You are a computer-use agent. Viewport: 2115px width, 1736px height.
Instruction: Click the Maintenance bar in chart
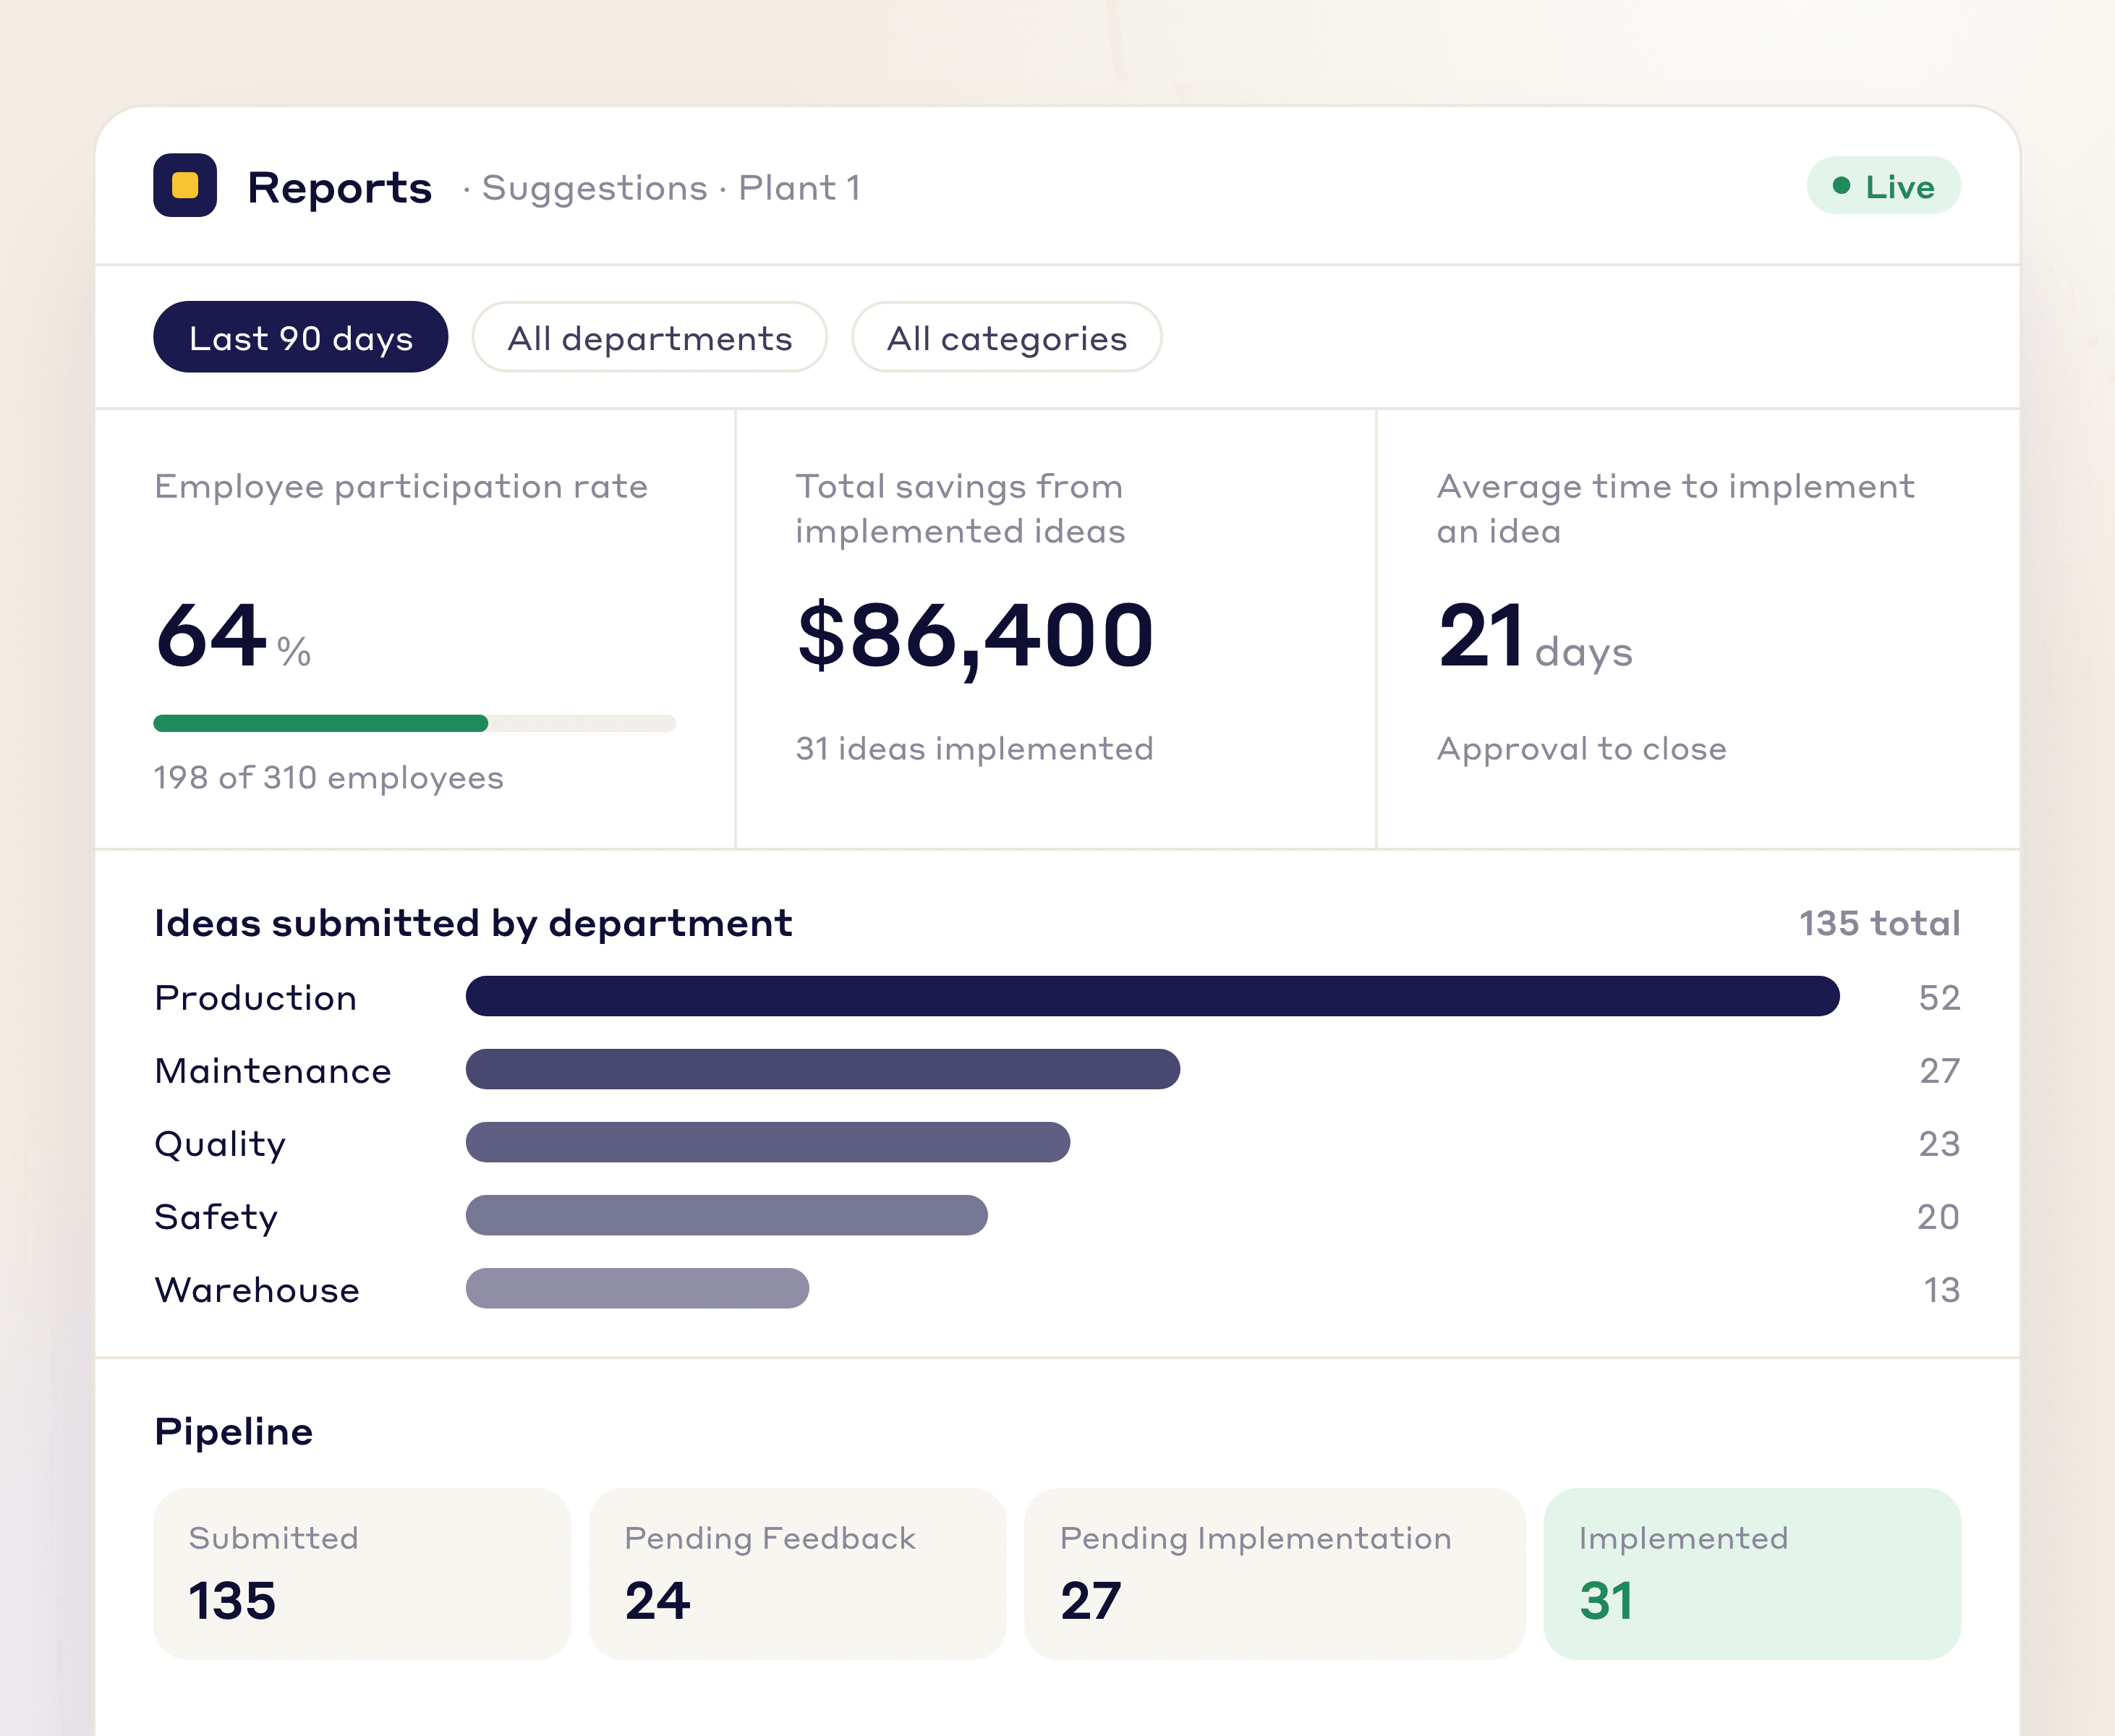pos(823,1069)
